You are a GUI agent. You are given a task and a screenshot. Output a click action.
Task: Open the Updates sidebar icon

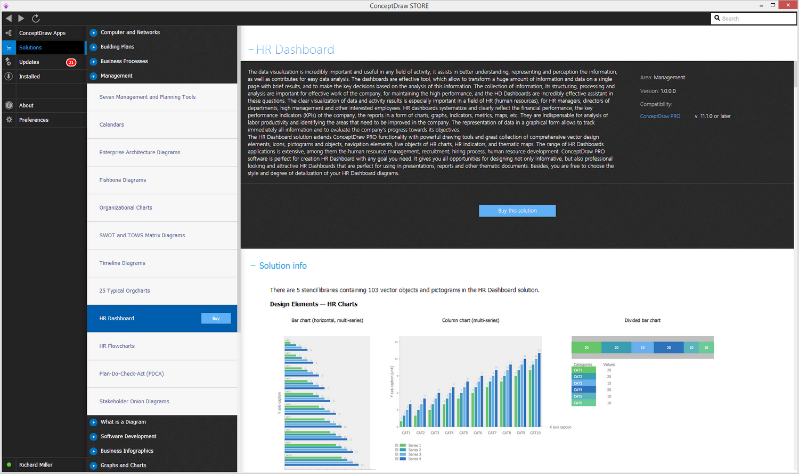[9, 62]
